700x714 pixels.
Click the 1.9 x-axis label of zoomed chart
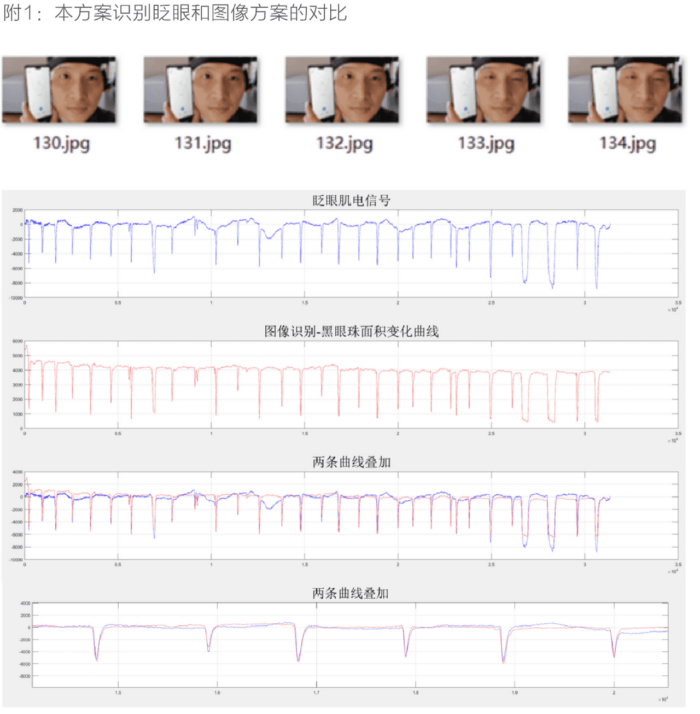tap(515, 693)
